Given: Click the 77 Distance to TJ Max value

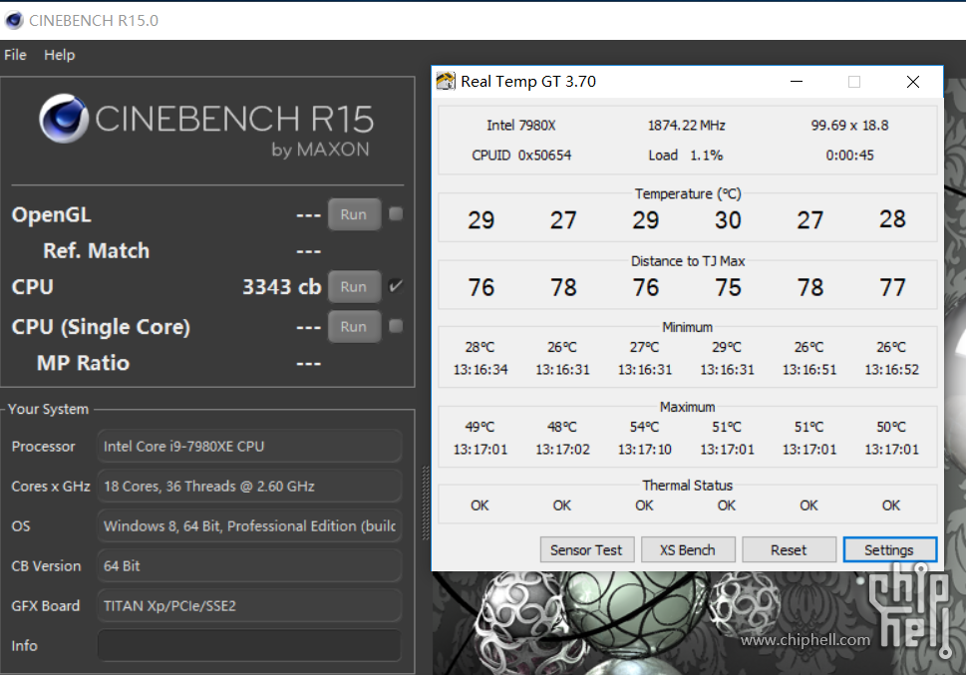Looking at the screenshot, I should pyautogui.click(x=892, y=287).
